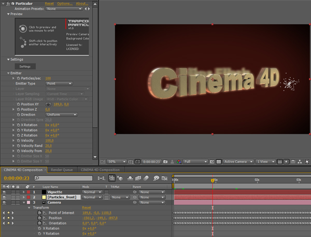Collapse the Camera layer
The width and height of the screenshot is (311, 237).
click(x=24, y=202)
